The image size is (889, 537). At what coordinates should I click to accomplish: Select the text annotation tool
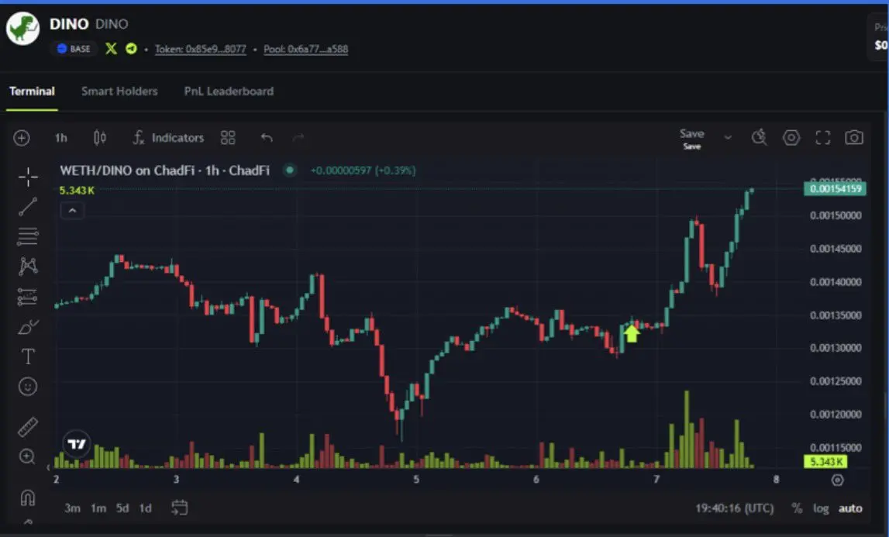click(x=28, y=356)
